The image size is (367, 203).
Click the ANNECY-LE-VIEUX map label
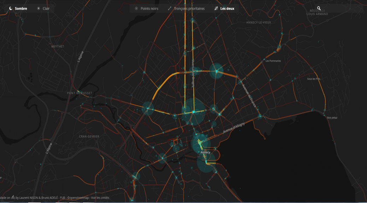[x=258, y=23]
